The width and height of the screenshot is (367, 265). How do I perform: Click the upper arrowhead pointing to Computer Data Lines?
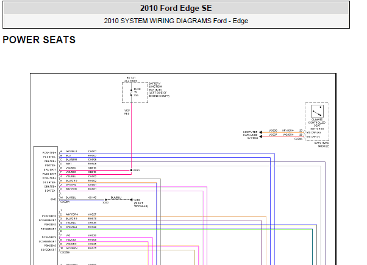(x=260, y=132)
